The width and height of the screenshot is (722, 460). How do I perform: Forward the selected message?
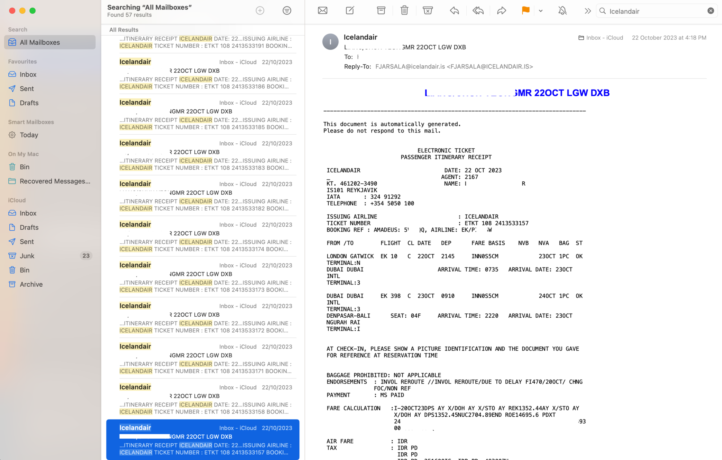tap(501, 10)
